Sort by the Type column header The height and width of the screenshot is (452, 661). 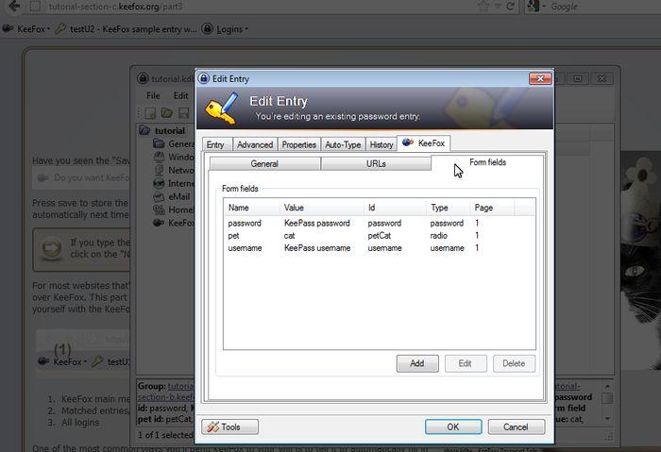pyautogui.click(x=449, y=208)
